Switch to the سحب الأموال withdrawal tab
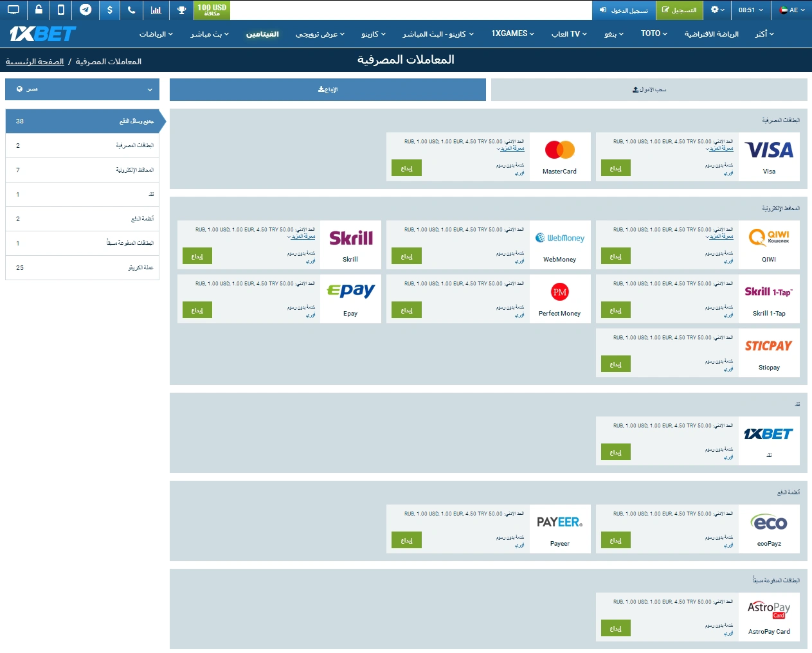The height and width of the screenshot is (653, 812). click(x=648, y=89)
